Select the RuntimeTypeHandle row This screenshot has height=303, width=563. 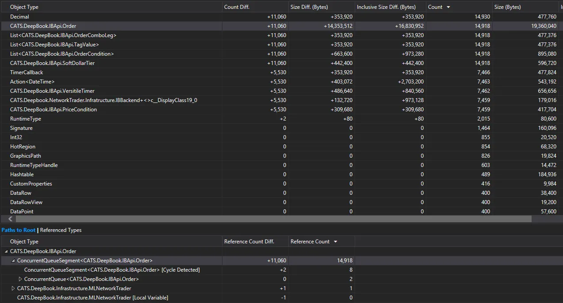281,165
